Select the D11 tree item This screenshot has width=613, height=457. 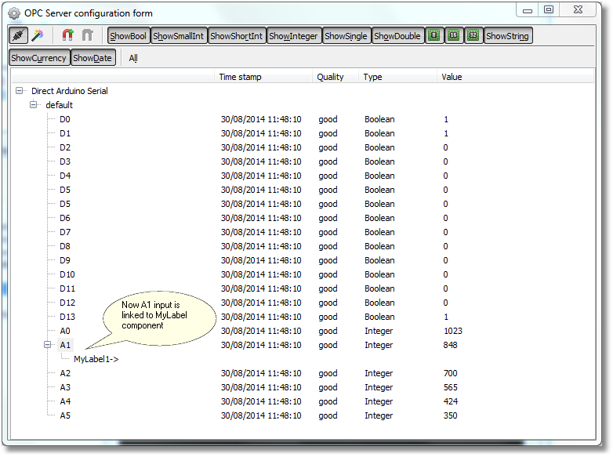tap(67, 288)
